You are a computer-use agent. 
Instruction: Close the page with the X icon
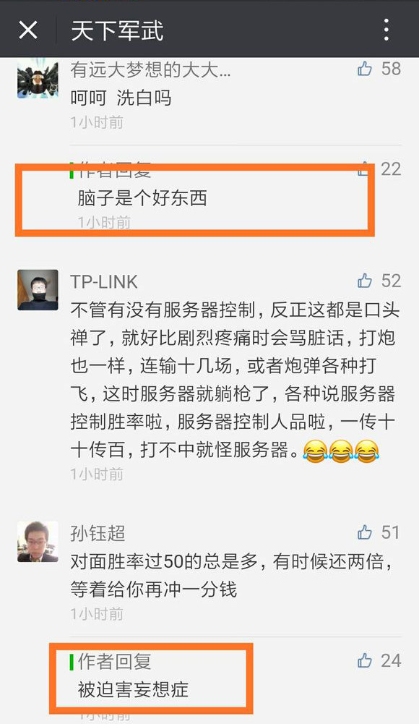[28, 30]
